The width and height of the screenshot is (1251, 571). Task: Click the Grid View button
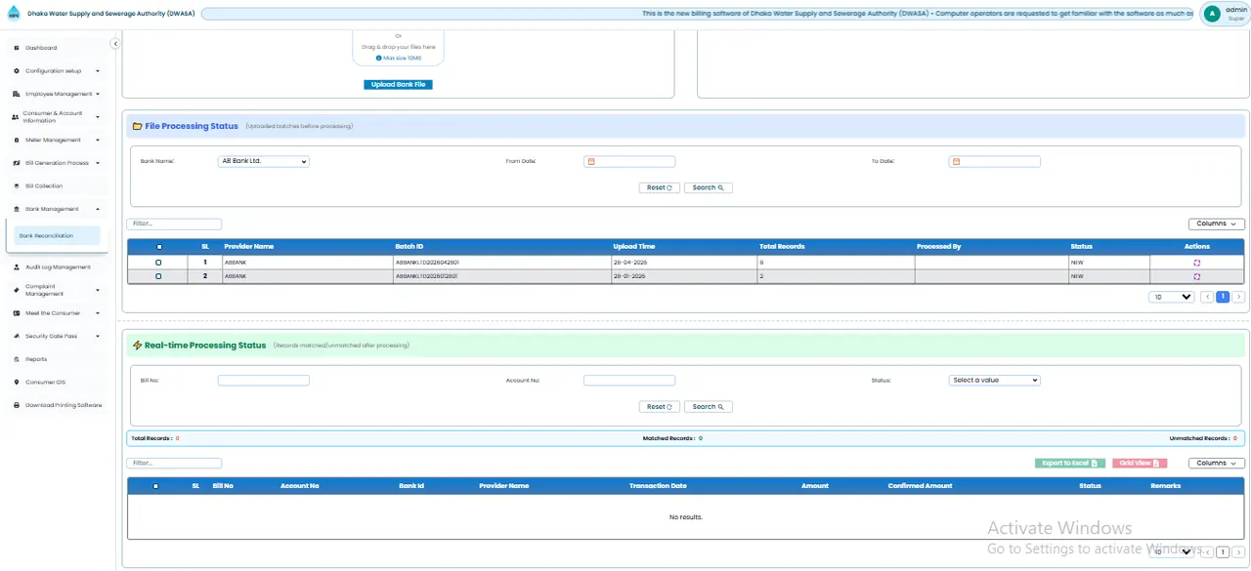tap(1140, 463)
